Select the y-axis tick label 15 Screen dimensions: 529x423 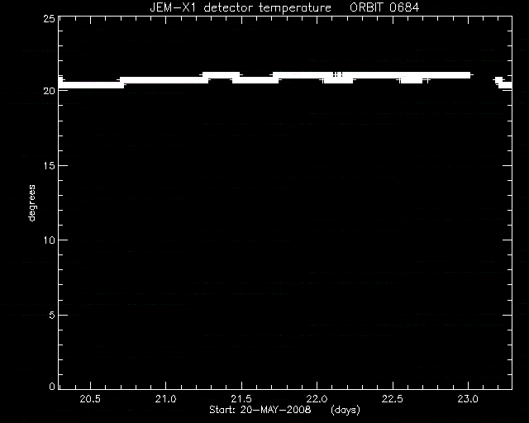coord(49,165)
